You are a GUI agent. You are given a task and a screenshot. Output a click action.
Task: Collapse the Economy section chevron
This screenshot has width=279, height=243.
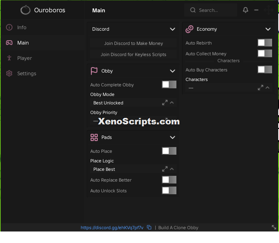[268, 29]
